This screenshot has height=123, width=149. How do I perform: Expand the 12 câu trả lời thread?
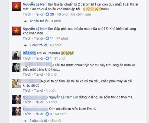[39, 21]
